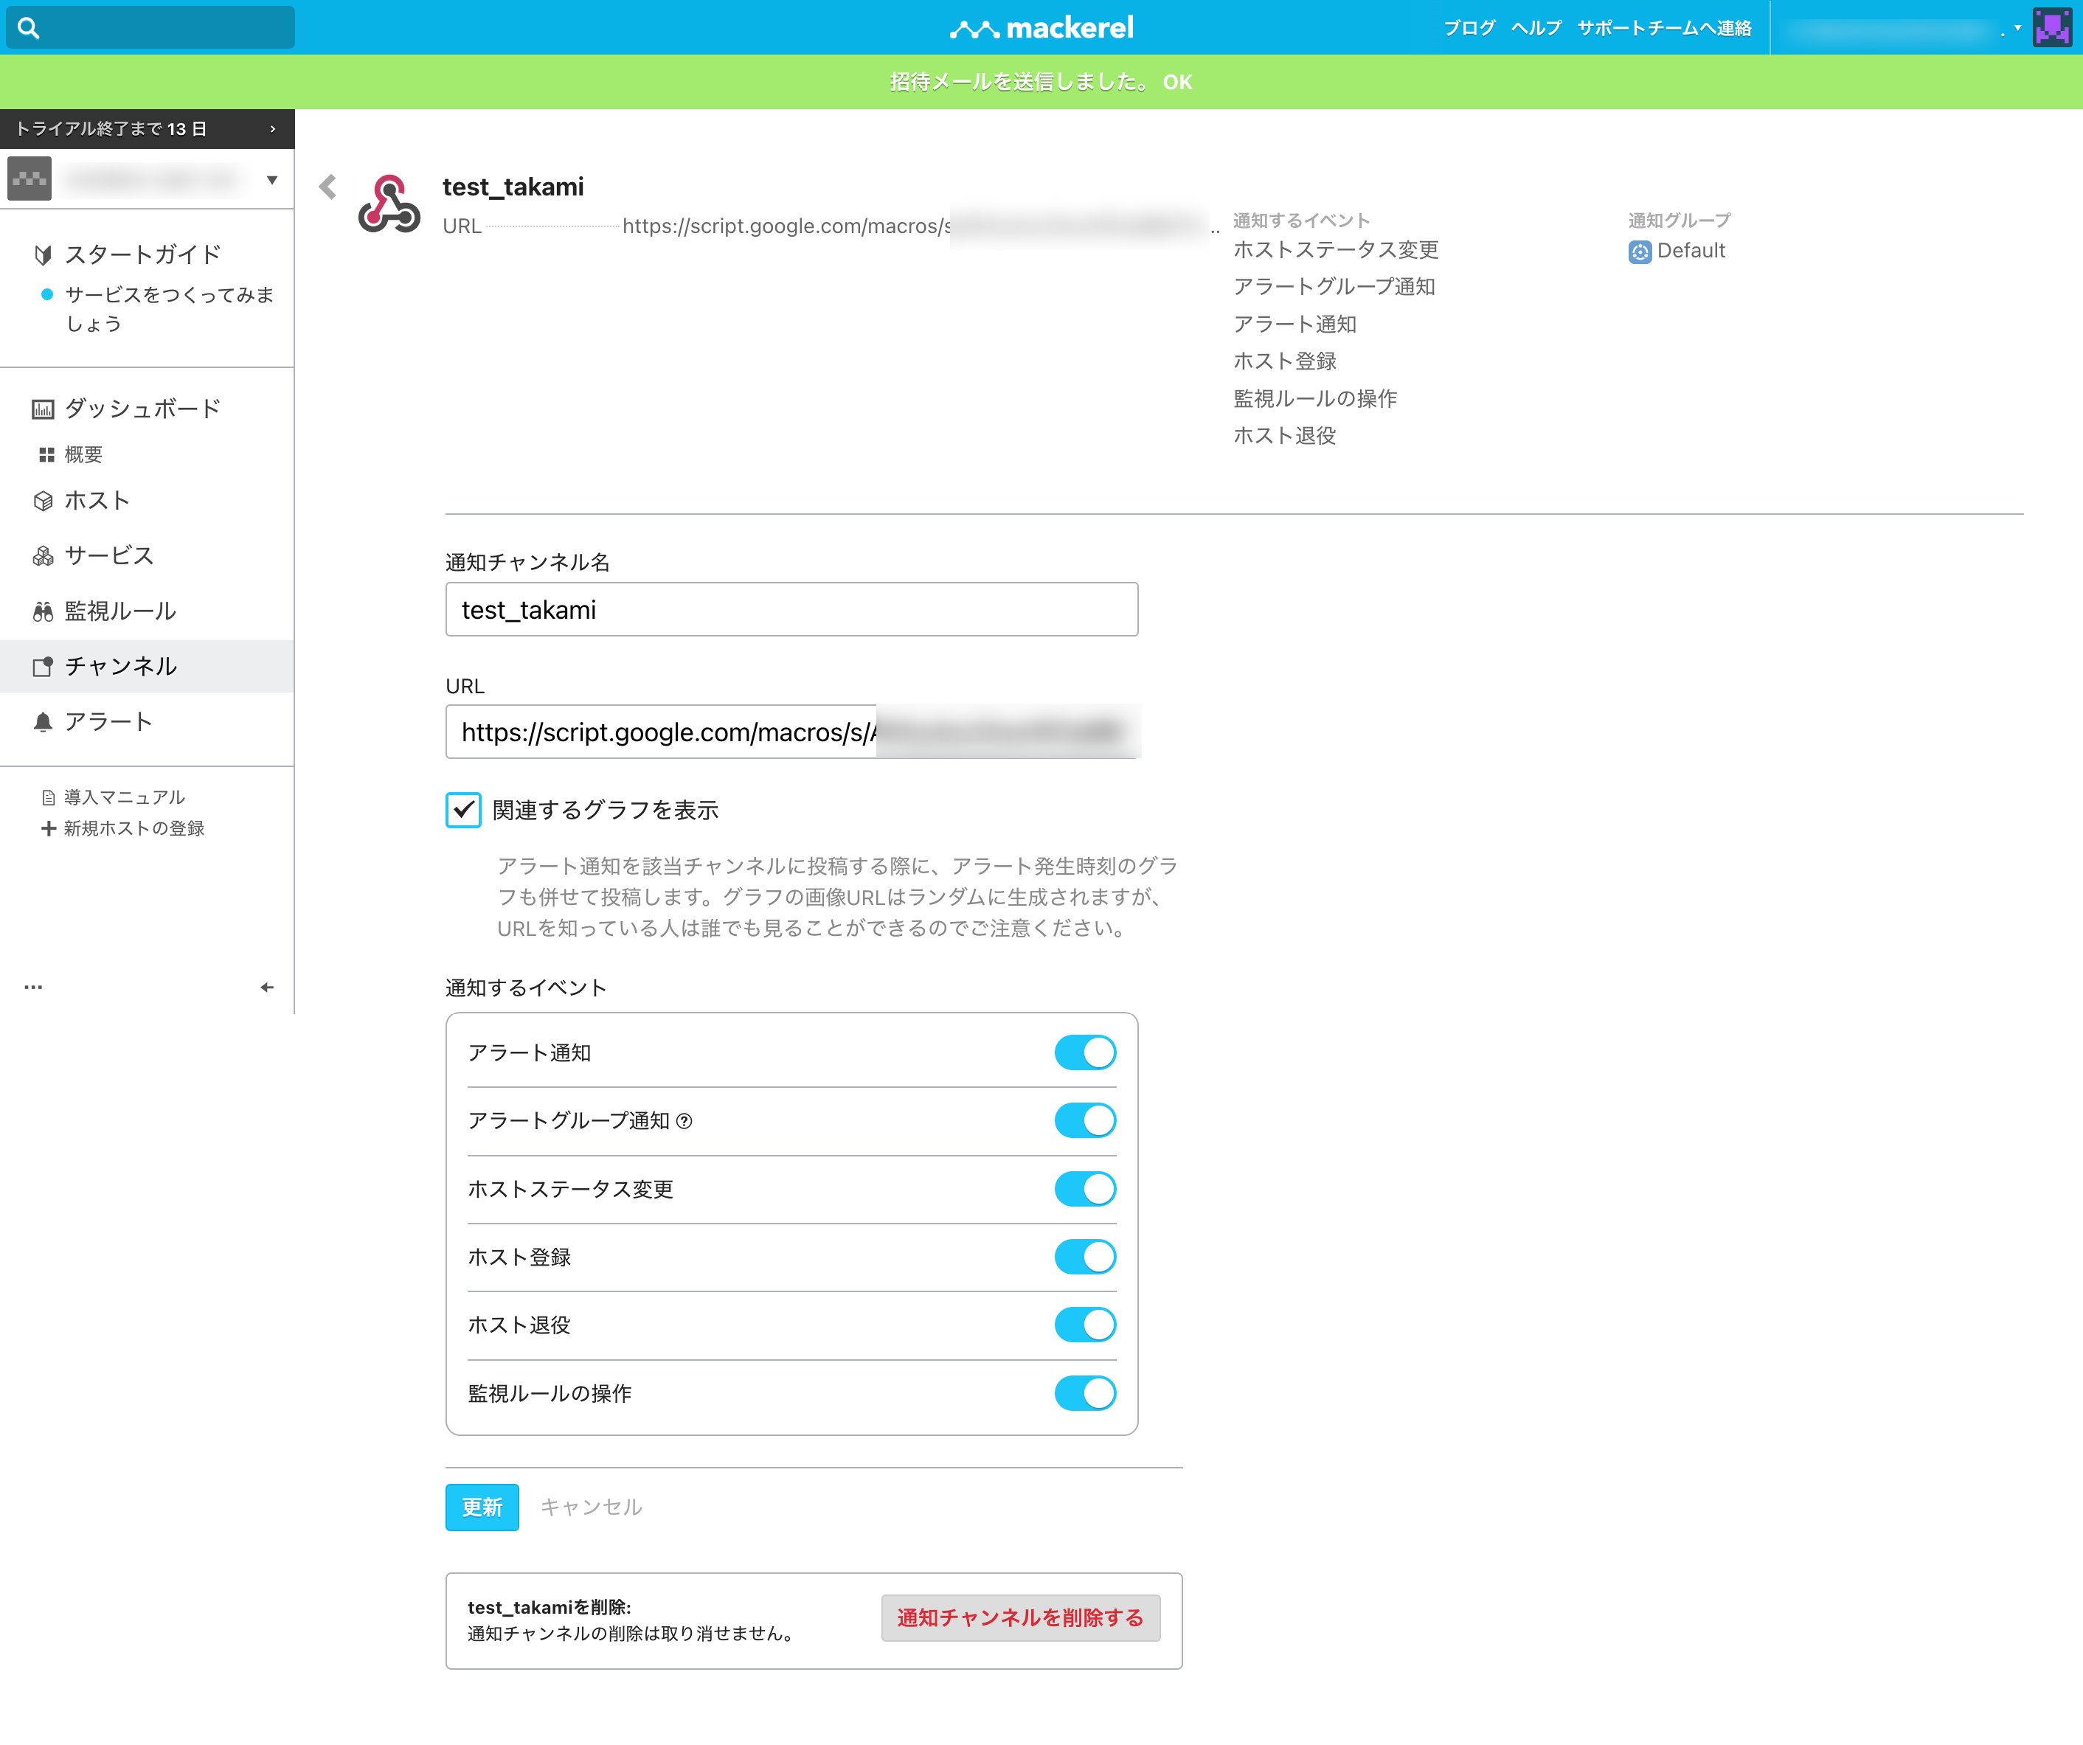Viewport: 2083px width, 1745px height.
Task: Click 通知チャンネルを削除する delete button
Action: click(x=1019, y=1617)
